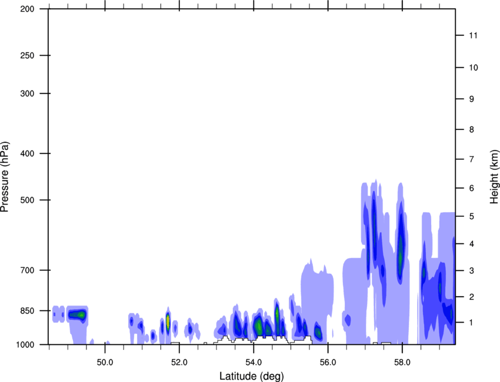Image resolution: width=500 pixels, height=382 pixels.
Task: Click the 56.0 latitude tick label
Action: coord(328,363)
